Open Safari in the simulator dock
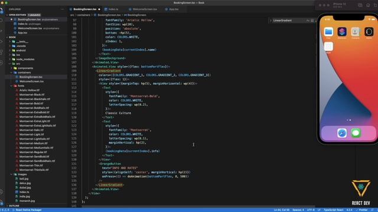 [x=342, y=133]
